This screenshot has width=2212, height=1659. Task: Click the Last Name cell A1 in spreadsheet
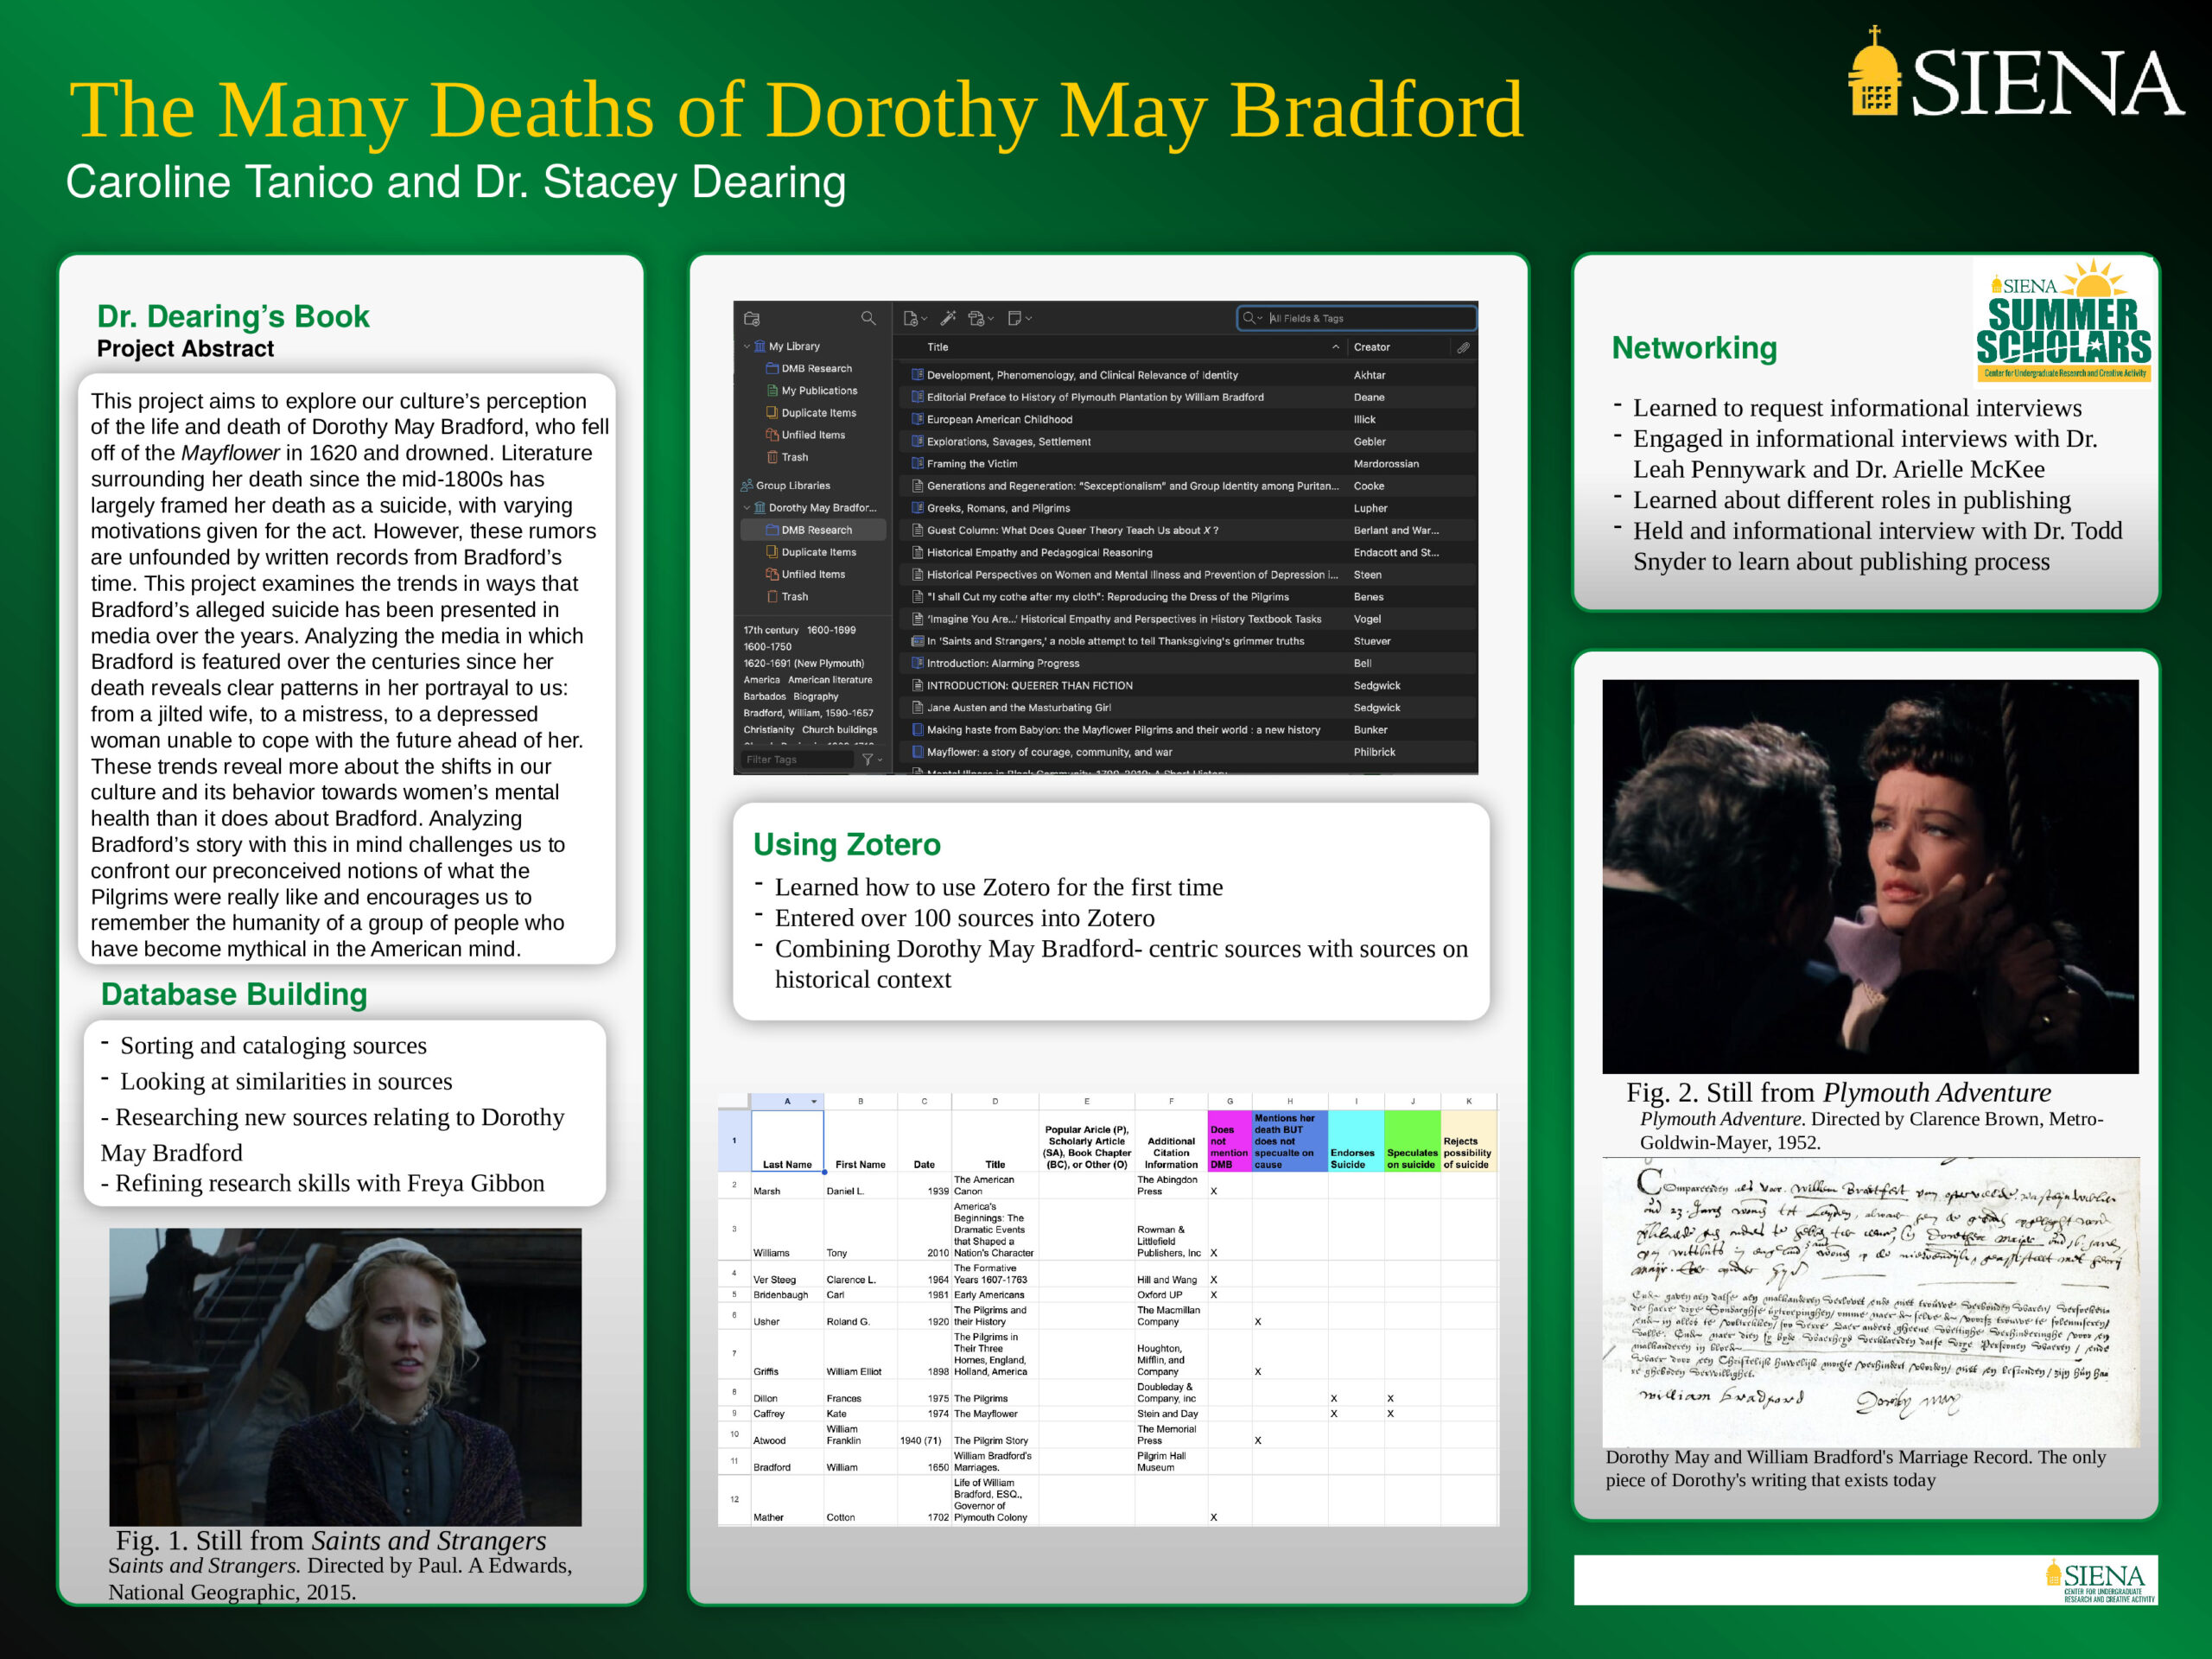coord(787,1141)
